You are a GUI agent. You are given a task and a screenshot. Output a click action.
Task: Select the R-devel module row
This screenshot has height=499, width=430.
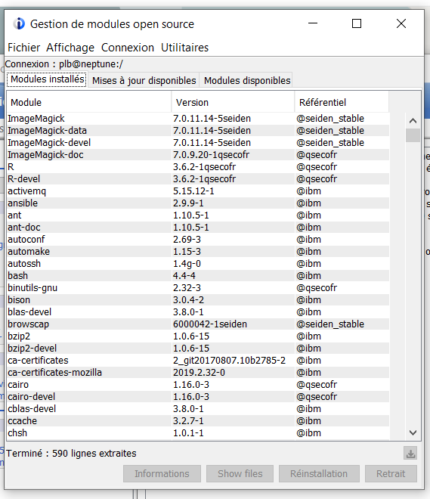(198, 179)
